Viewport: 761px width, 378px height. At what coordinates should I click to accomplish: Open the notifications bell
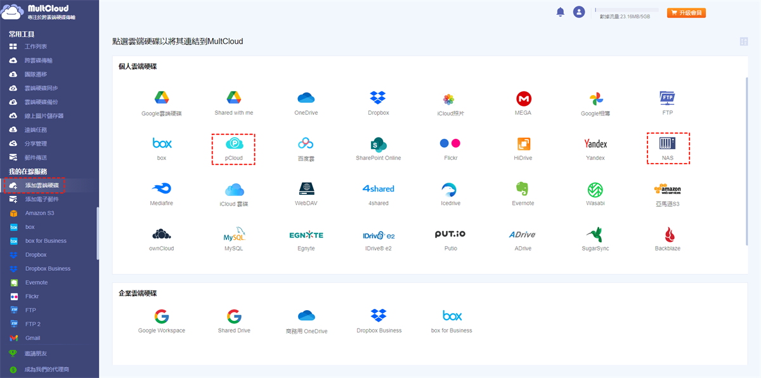(x=560, y=12)
